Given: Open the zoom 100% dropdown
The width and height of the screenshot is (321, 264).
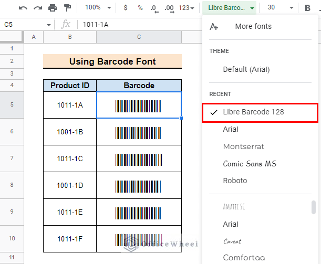Looking at the screenshot, I should pyautogui.click(x=98, y=8).
